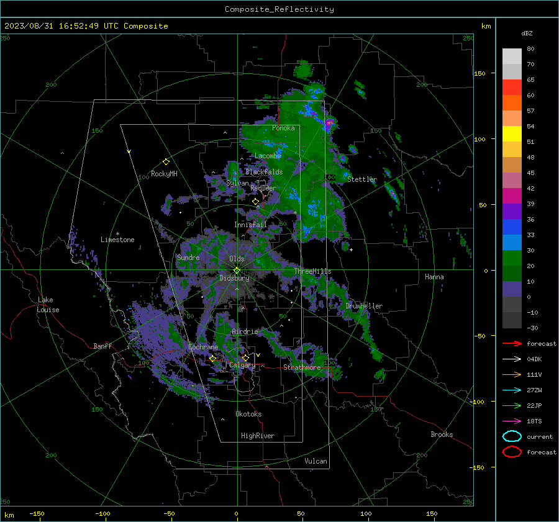The image size is (559, 522).
Task: Click the magenta 18TS arrow legend icon
Action: pyautogui.click(x=512, y=421)
